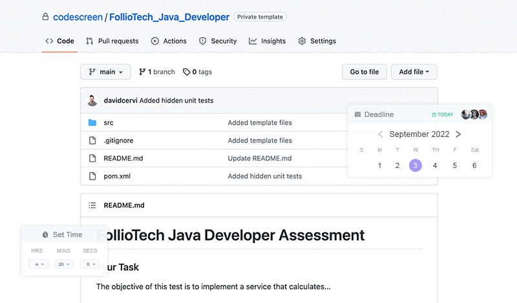Expand the Add file dropdown
The image size is (517, 303).
point(414,72)
